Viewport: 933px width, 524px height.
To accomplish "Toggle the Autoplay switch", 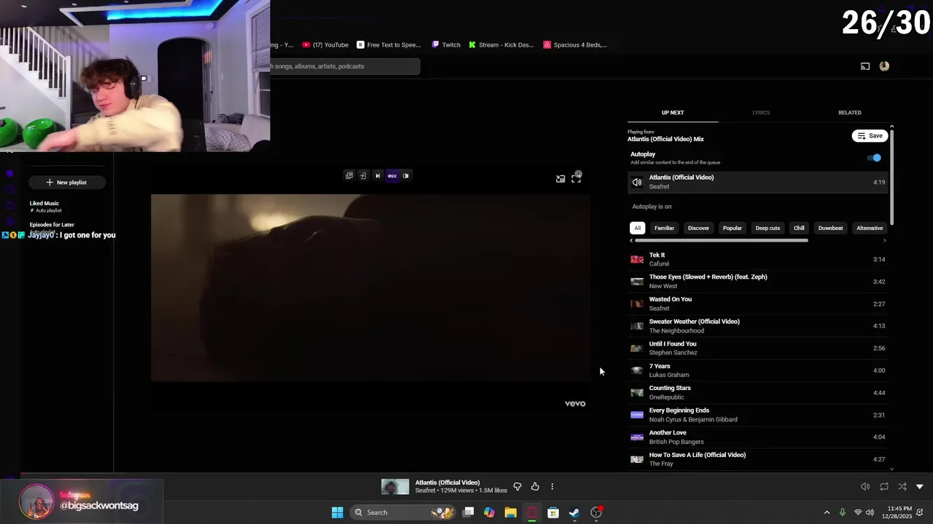I will click(x=874, y=157).
